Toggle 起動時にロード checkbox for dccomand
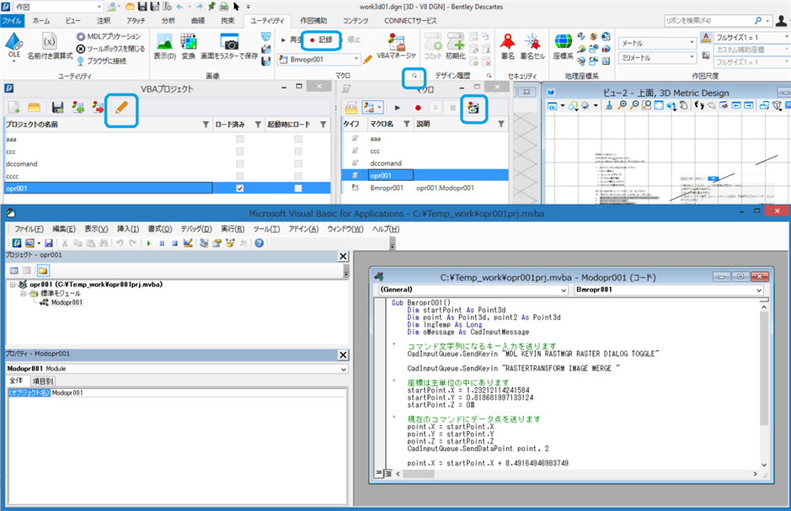791x511 pixels. tap(298, 164)
